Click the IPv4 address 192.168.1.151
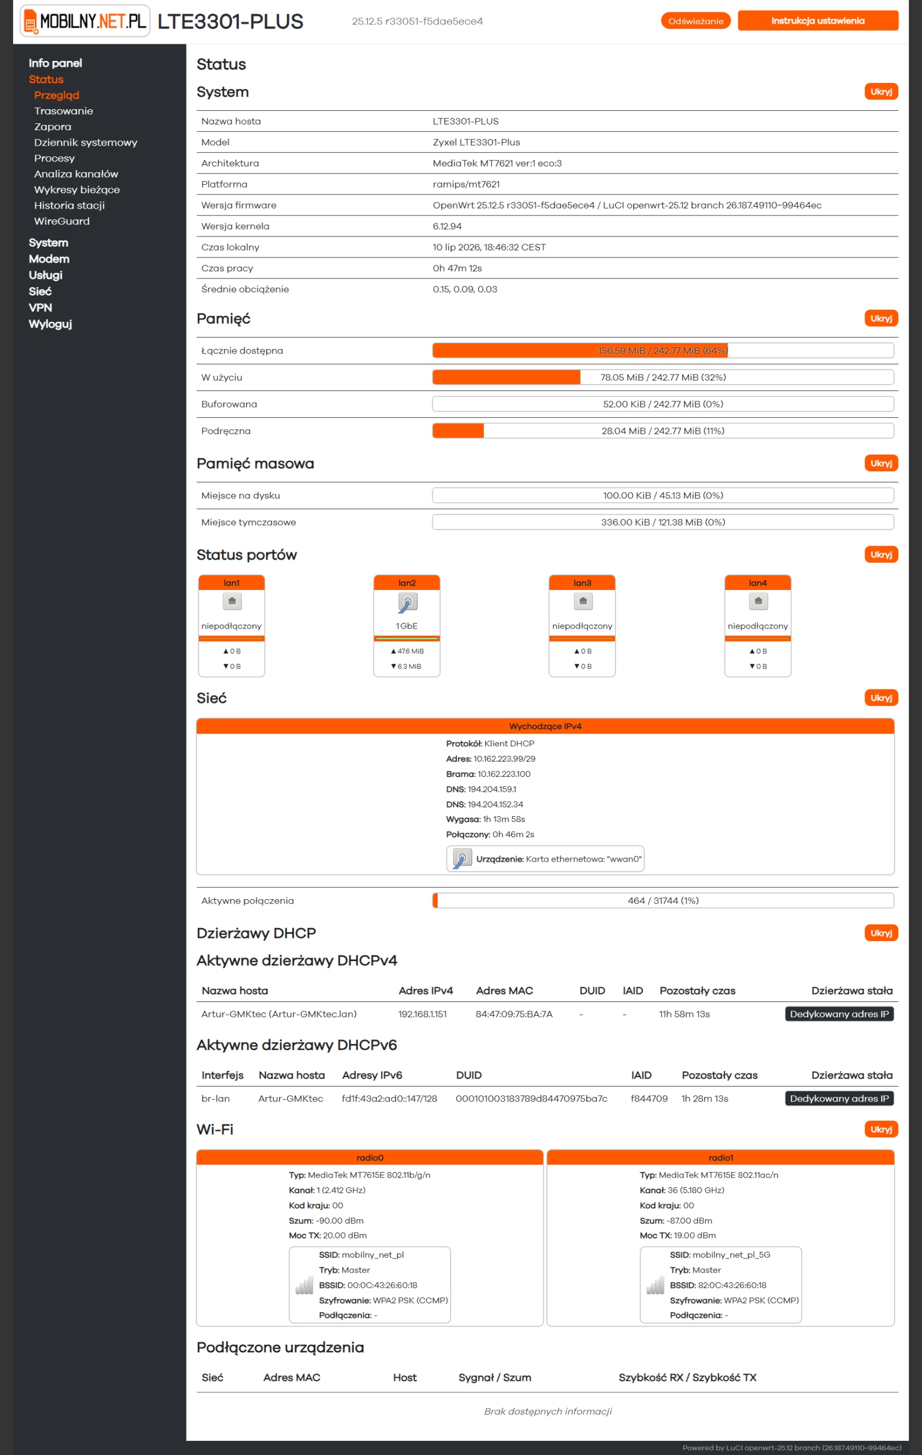 [422, 1014]
